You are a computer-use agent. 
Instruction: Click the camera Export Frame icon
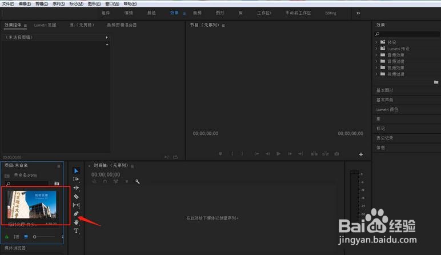336,154
